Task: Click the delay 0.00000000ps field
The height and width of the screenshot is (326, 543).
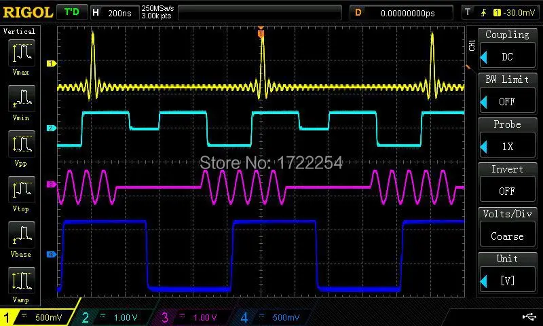Action: (408, 13)
